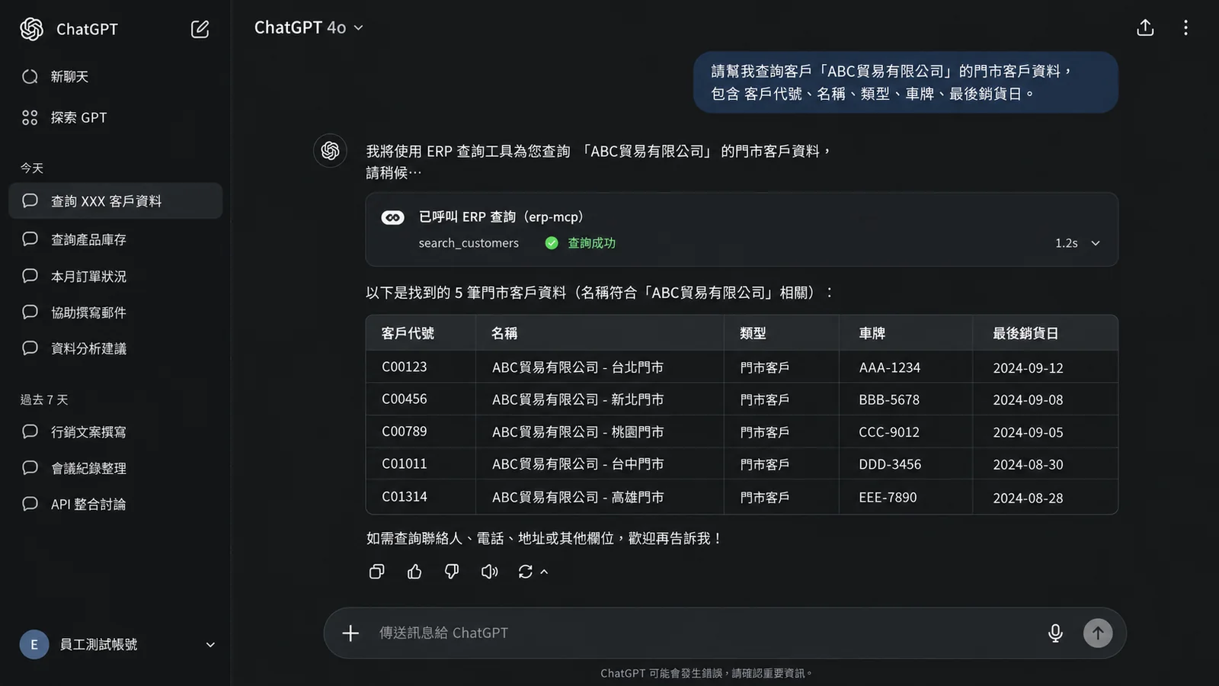Click the 車牌 column header
Screen dimensions: 1219x686
(872, 333)
